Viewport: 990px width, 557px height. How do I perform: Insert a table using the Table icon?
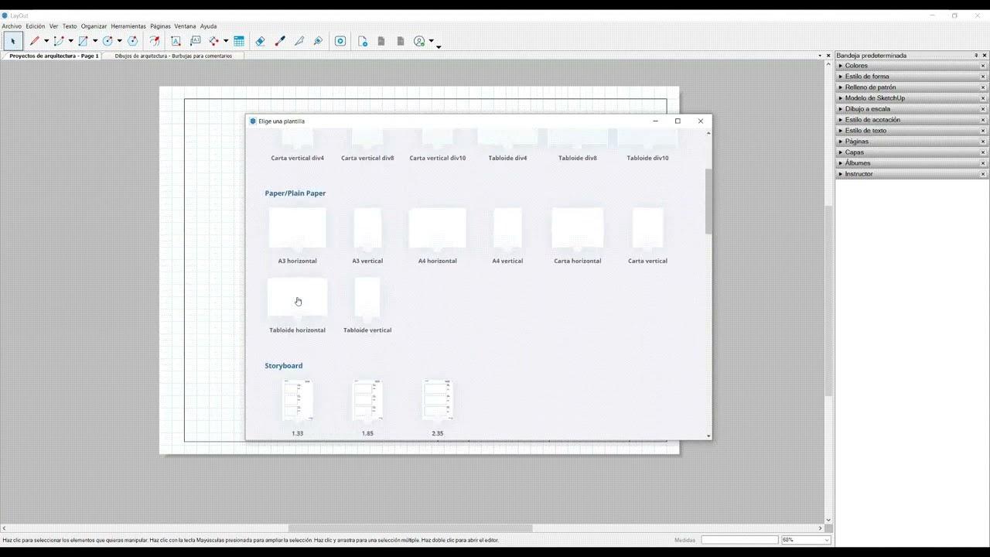[238, 41]
